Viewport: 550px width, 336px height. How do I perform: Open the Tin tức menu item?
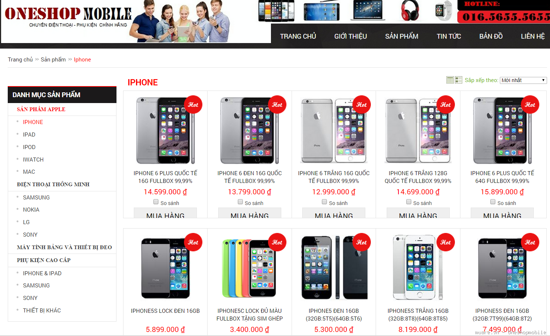click(x=449, y=36)
